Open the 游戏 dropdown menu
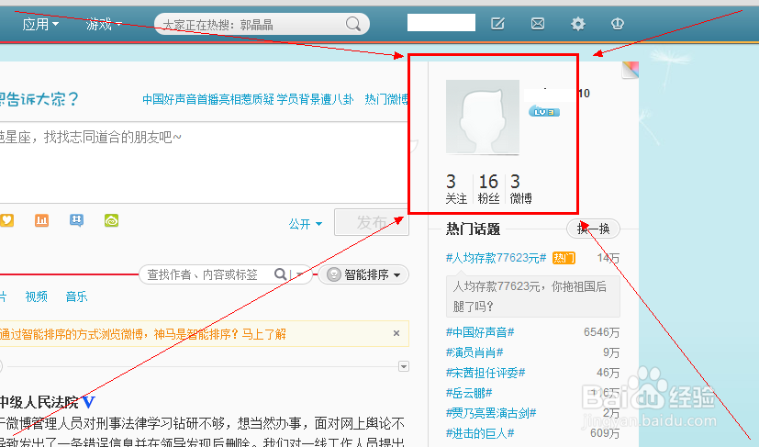The width and height of the screenshot is (759, 447). coord(104,24)
